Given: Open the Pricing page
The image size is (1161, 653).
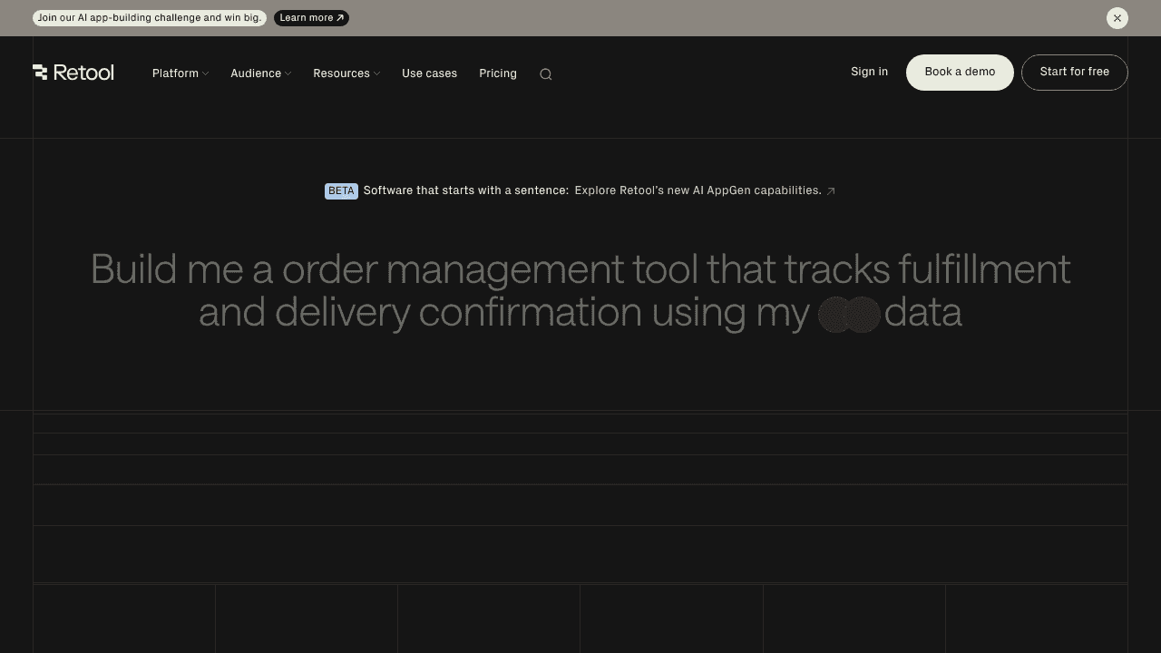Looking at the screenshot, I should (x=498, y=73).
